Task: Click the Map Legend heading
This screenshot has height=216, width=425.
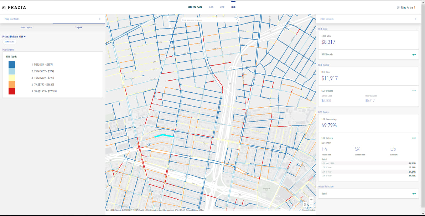Action: pos(8,50)
